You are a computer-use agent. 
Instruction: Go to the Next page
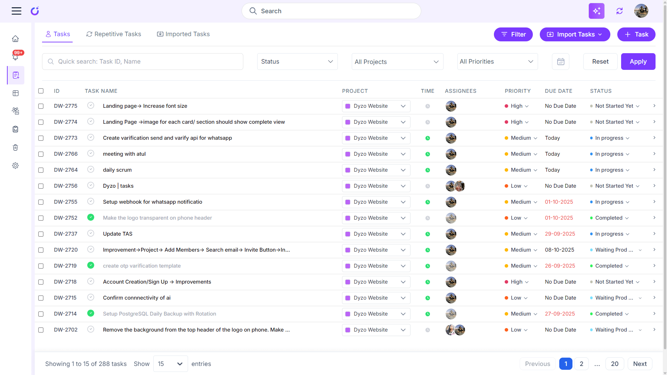click(640, 364)
